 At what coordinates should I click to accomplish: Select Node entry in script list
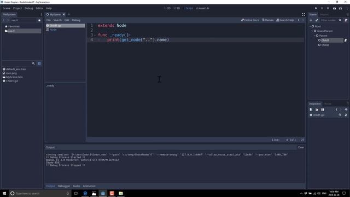[x=65, y=30]
